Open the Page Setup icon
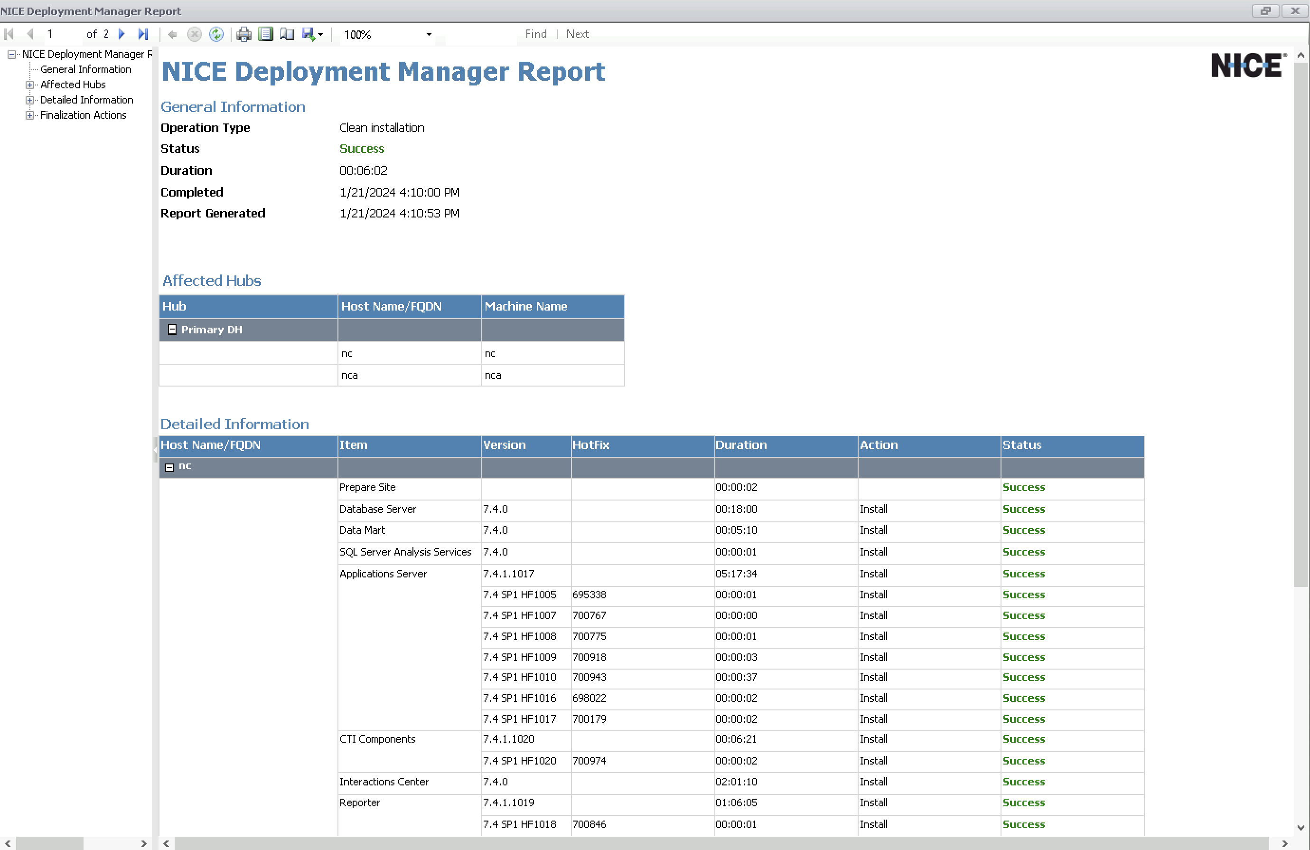1310x850 pixels. click(x=287, y=34)
